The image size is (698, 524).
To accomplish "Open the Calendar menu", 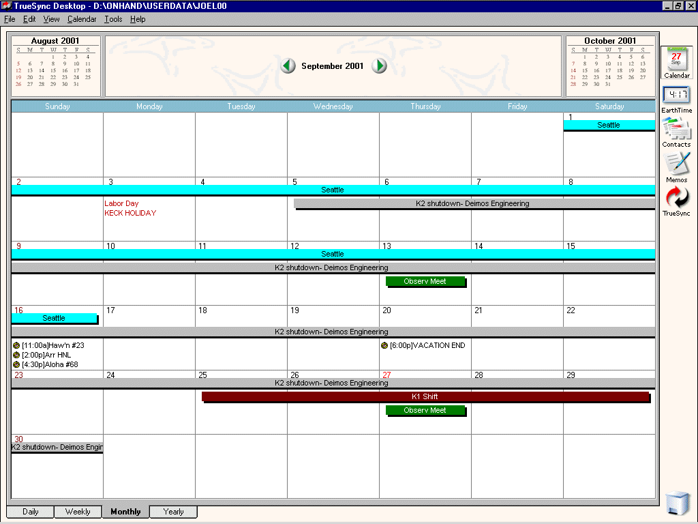I will tap(82, 19).
